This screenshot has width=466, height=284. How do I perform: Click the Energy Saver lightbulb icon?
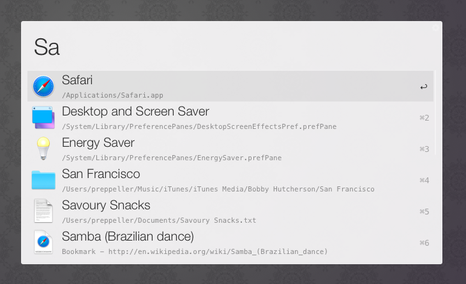43,149
